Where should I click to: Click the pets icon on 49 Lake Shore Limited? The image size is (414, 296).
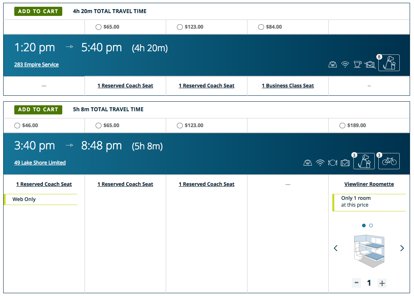tap(364, 161)
